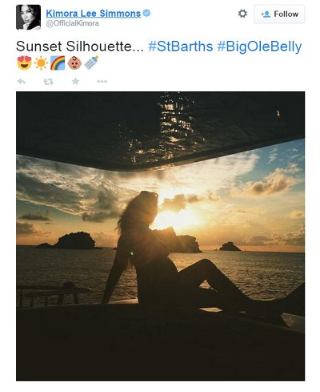
Task: Click the rainbow emoji
Action: pyautogui.click(x=58, y=63)
